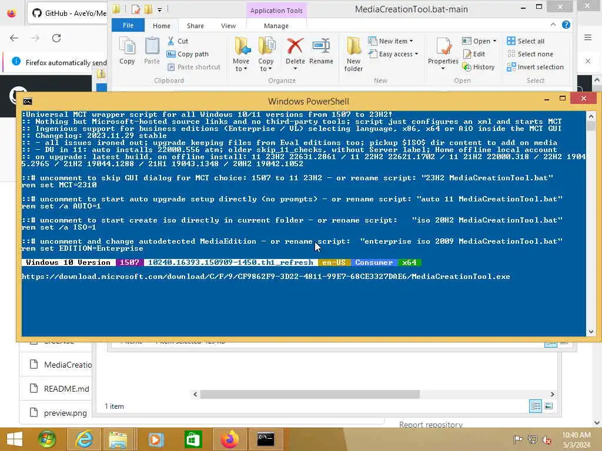Expand the Open dropdown arrow
Viewport: 602px width, 451px height.
pyautogui.click(x=494, y=41)
